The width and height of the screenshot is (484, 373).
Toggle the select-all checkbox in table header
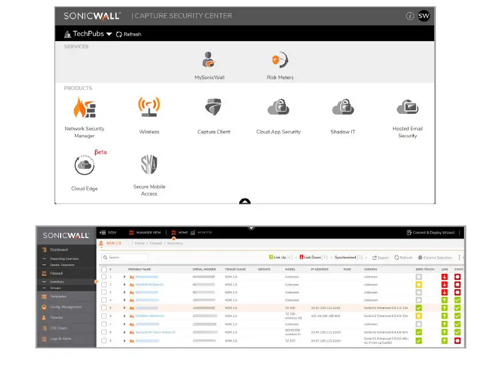(104, 269)
